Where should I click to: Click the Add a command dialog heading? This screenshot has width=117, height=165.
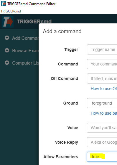62,31
